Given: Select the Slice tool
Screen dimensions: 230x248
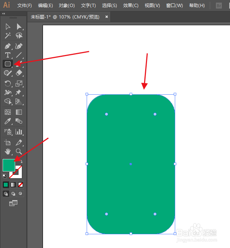Looking at the screenshot, I should point(19,142).
